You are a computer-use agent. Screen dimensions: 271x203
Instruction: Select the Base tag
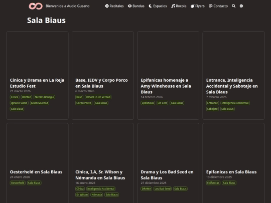(x=79, y=97)
